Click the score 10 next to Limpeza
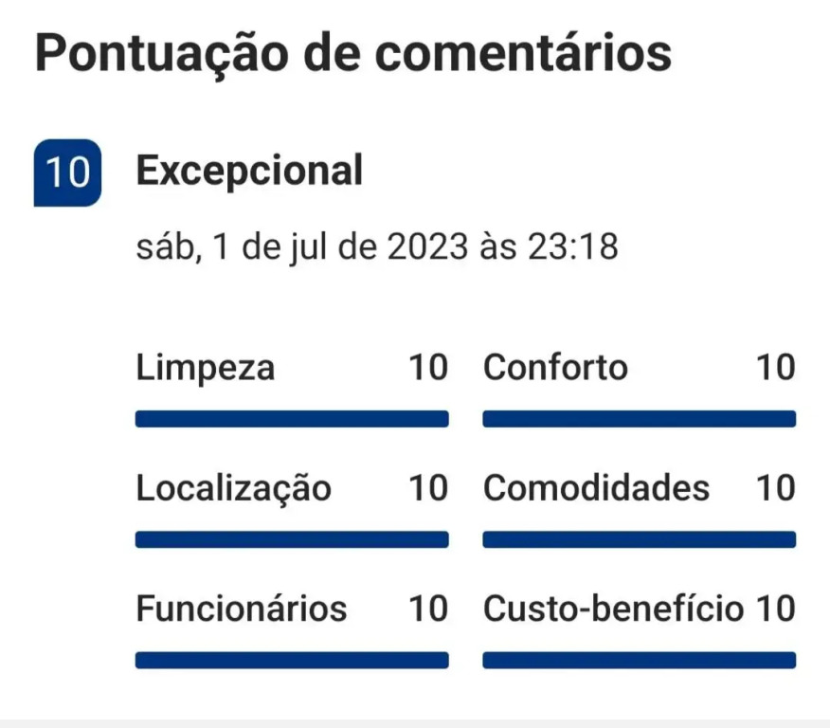830x728 pixels. click(427, 367)
